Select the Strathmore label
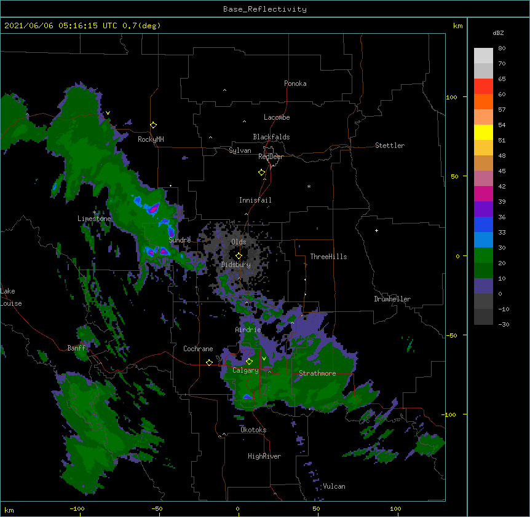 pos(317,373)
